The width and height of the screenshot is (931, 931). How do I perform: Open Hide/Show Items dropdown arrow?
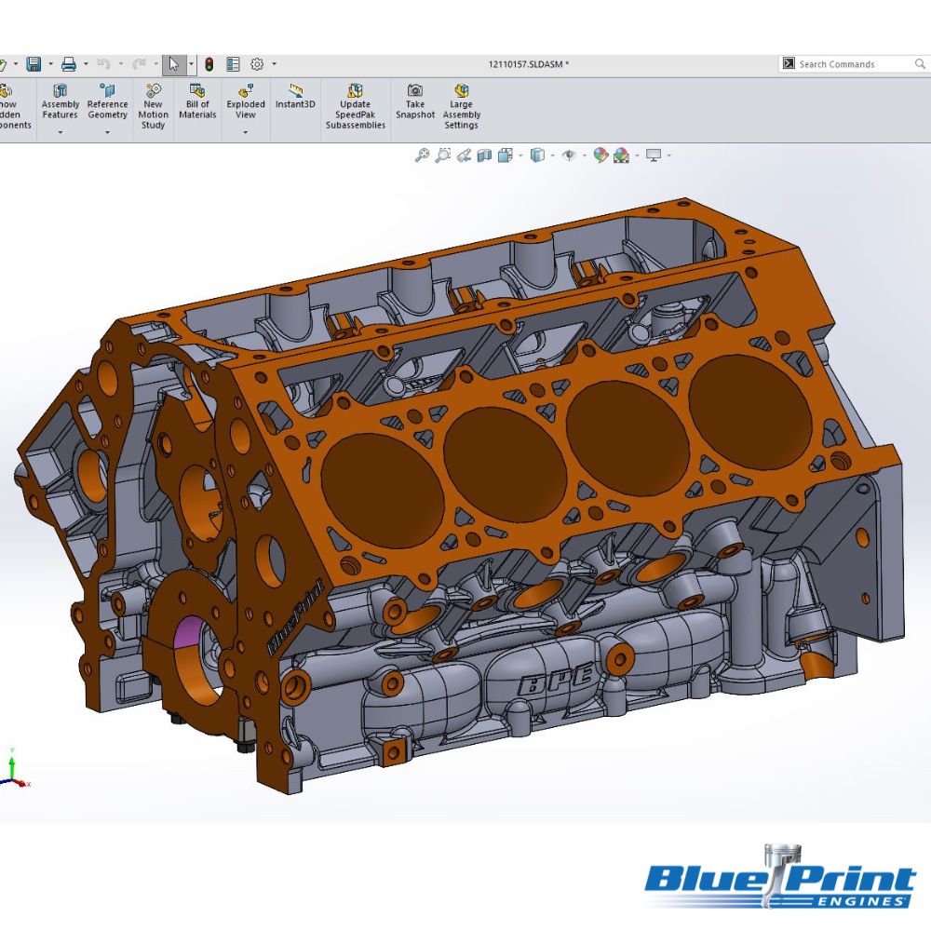tap(585, 155)
